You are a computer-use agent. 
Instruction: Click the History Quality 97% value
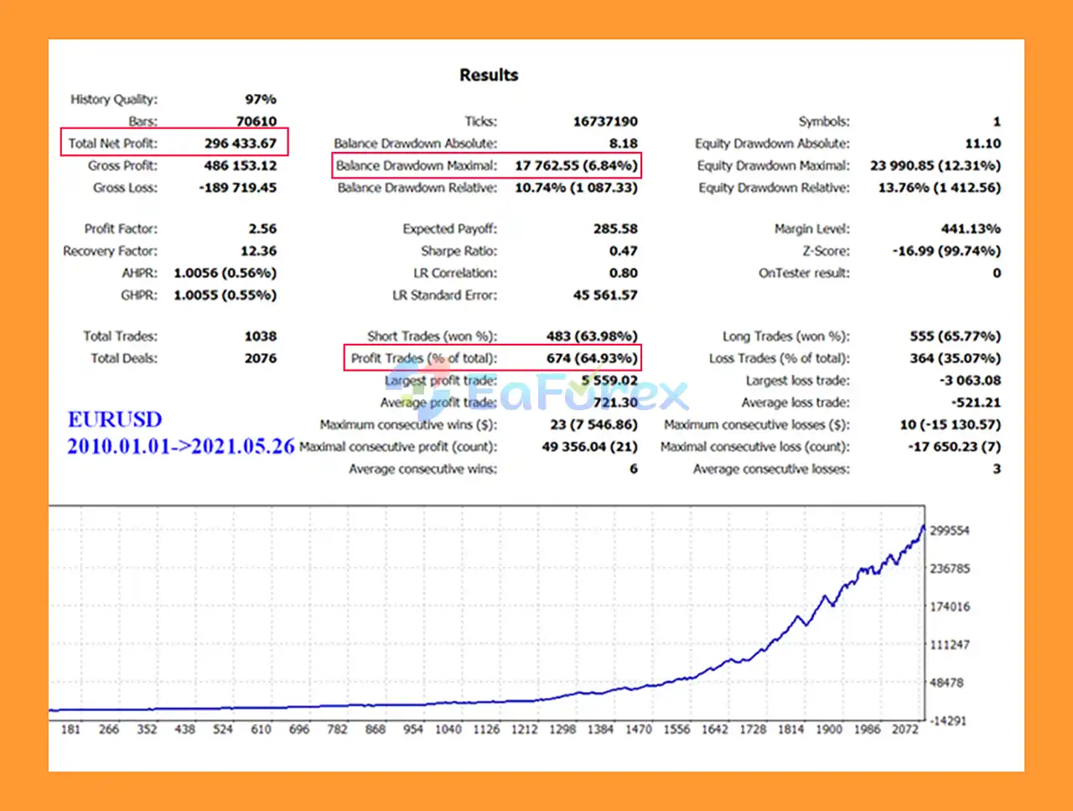261,99
